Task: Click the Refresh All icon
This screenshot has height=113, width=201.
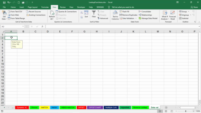Action: [52, 13]
